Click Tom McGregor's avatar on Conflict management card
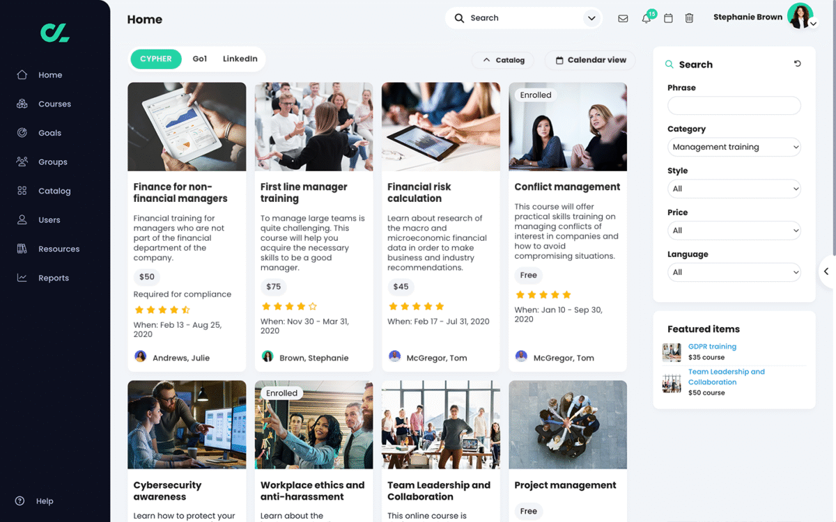The image size is (836, 522). (x=521, y=356)
